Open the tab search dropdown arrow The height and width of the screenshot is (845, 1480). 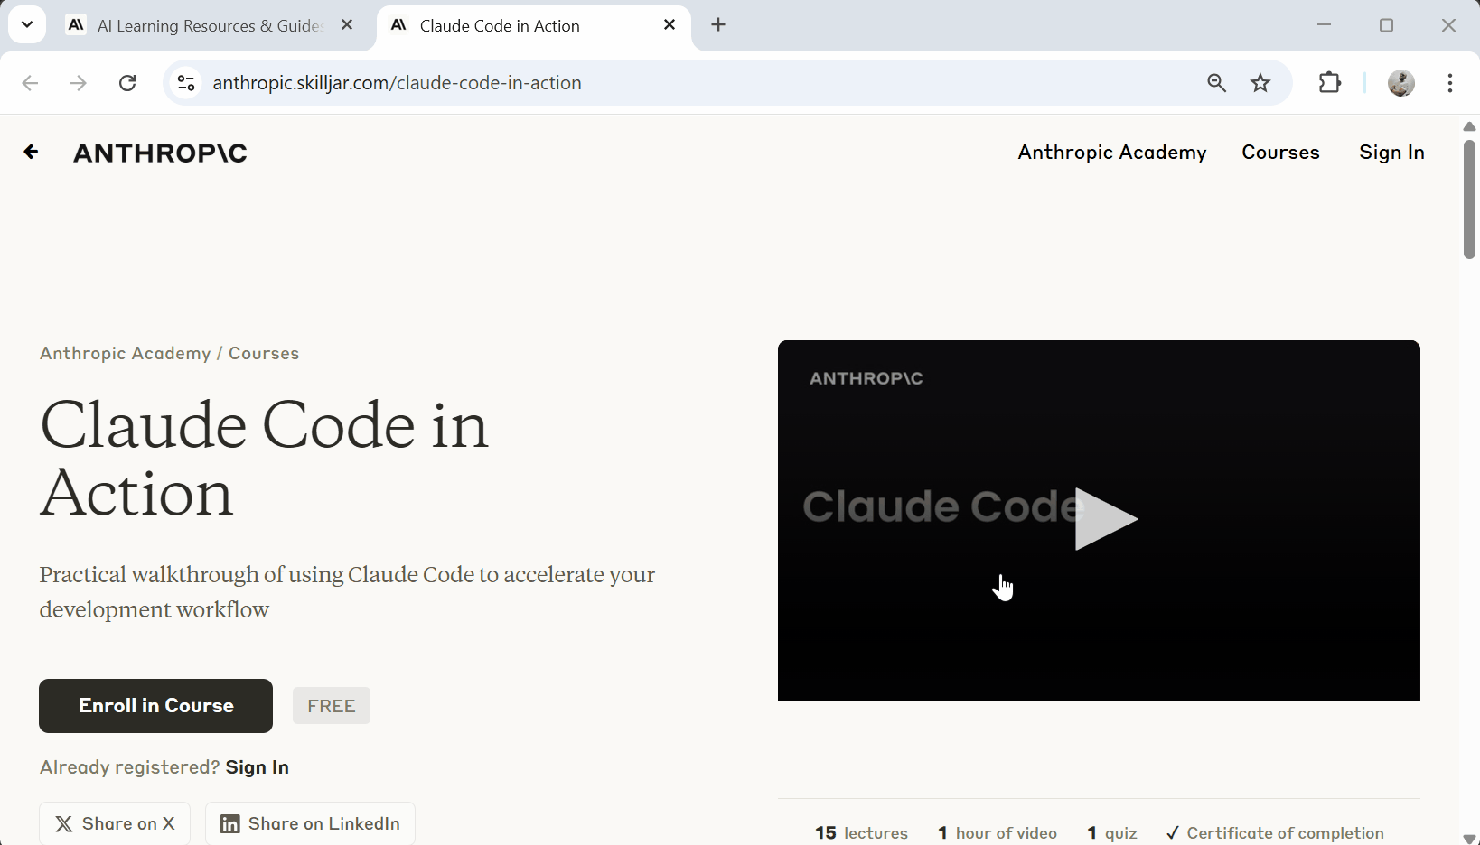click(27, 24)
